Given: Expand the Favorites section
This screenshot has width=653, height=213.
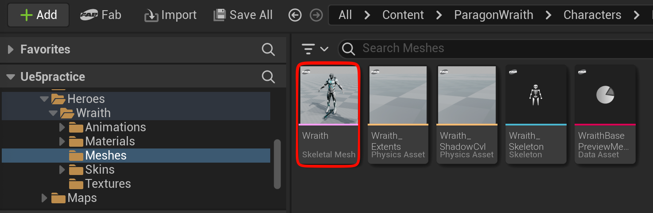Looking at the screenshot, I should point(11,49).
